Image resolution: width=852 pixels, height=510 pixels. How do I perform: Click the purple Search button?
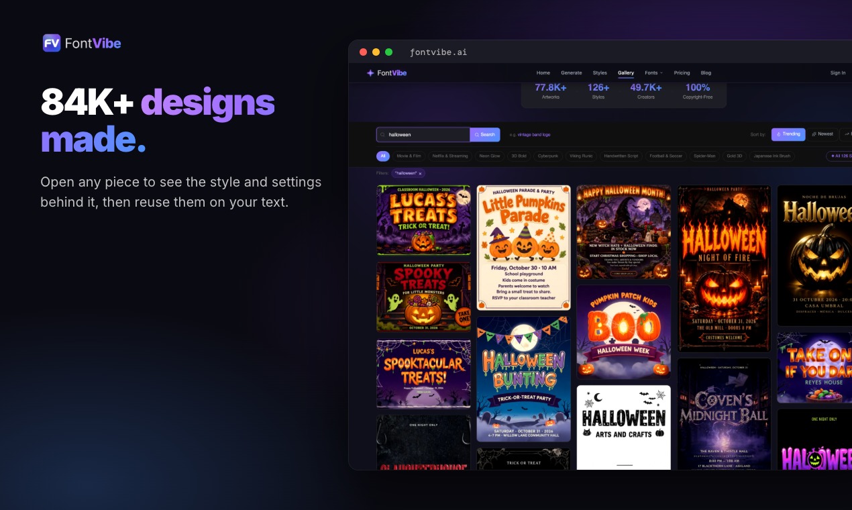(x=484, y=135)
